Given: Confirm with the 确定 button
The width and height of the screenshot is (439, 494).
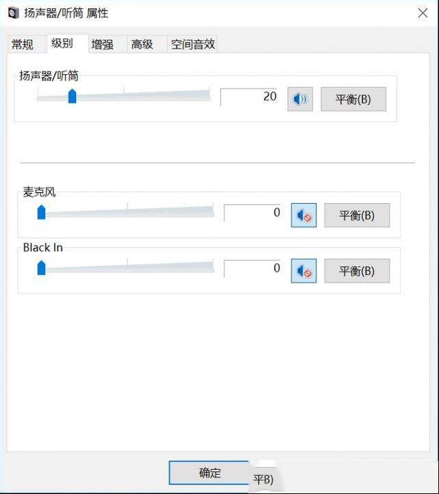Looking at the screenshot, I should pyautogui.click(x=209, y=473).
